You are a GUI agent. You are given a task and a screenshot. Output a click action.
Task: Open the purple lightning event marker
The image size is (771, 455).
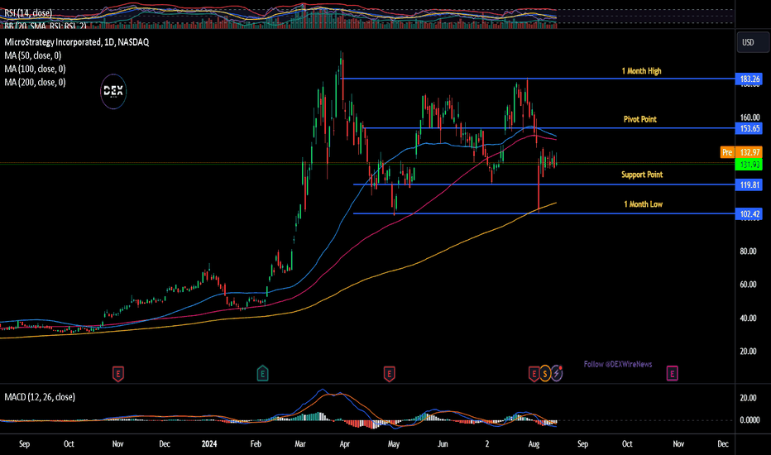(557, 374)
